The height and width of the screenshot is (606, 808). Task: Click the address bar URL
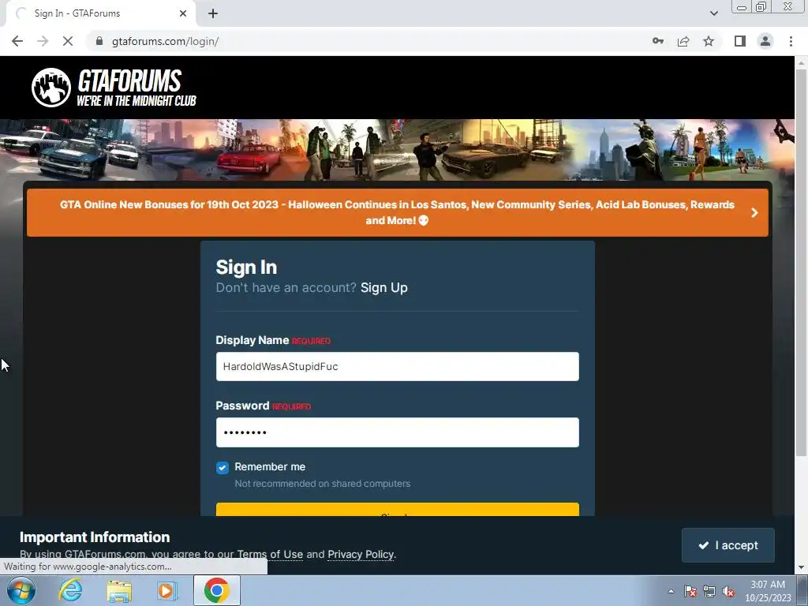[x=165, y=41]
